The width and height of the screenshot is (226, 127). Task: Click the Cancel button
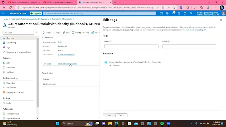(x=121, y=115)
